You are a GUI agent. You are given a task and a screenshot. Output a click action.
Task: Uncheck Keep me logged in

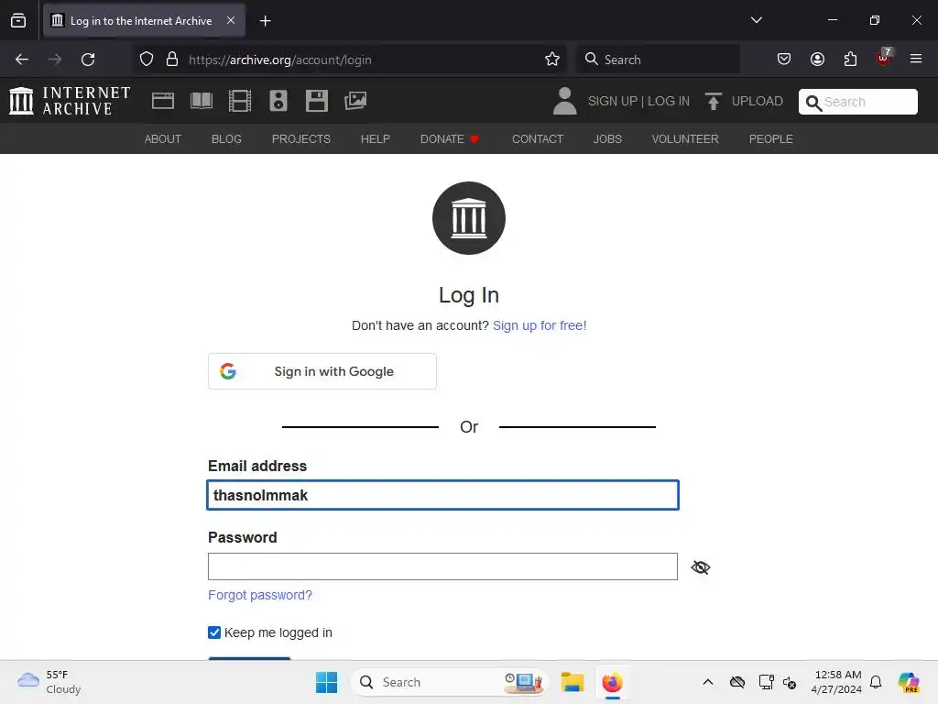pos(214,632)
